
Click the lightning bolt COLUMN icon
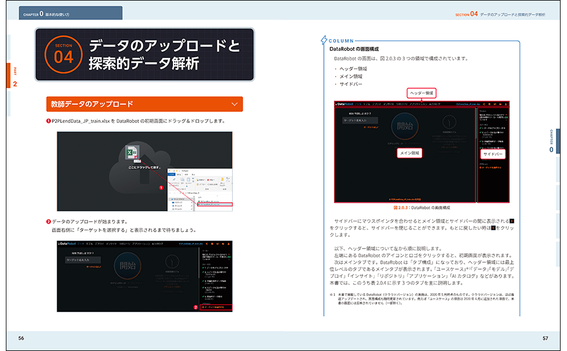(324, 40)
